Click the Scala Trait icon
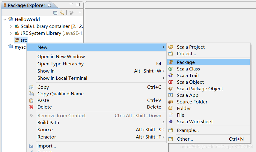Screen dimensions: 256x152 [x=171, y=75]
